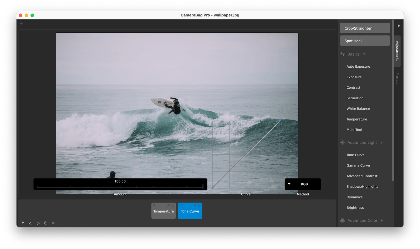Open the tray menu down-triangle at bottom left
Screen dimensions: 420x249
(x=23, y=223)
